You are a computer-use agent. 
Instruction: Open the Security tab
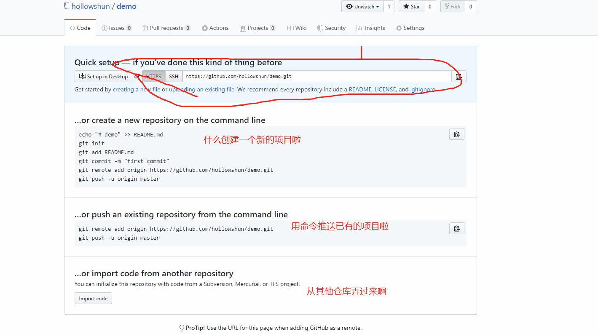pos(332,28)
